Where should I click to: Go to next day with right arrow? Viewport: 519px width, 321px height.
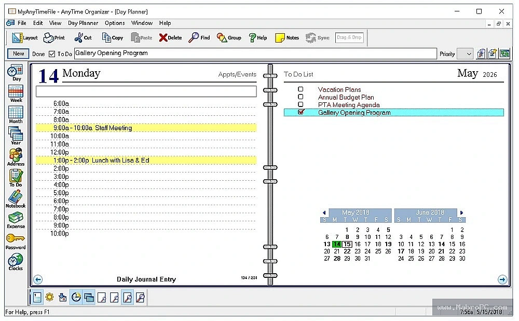[502, 279]
